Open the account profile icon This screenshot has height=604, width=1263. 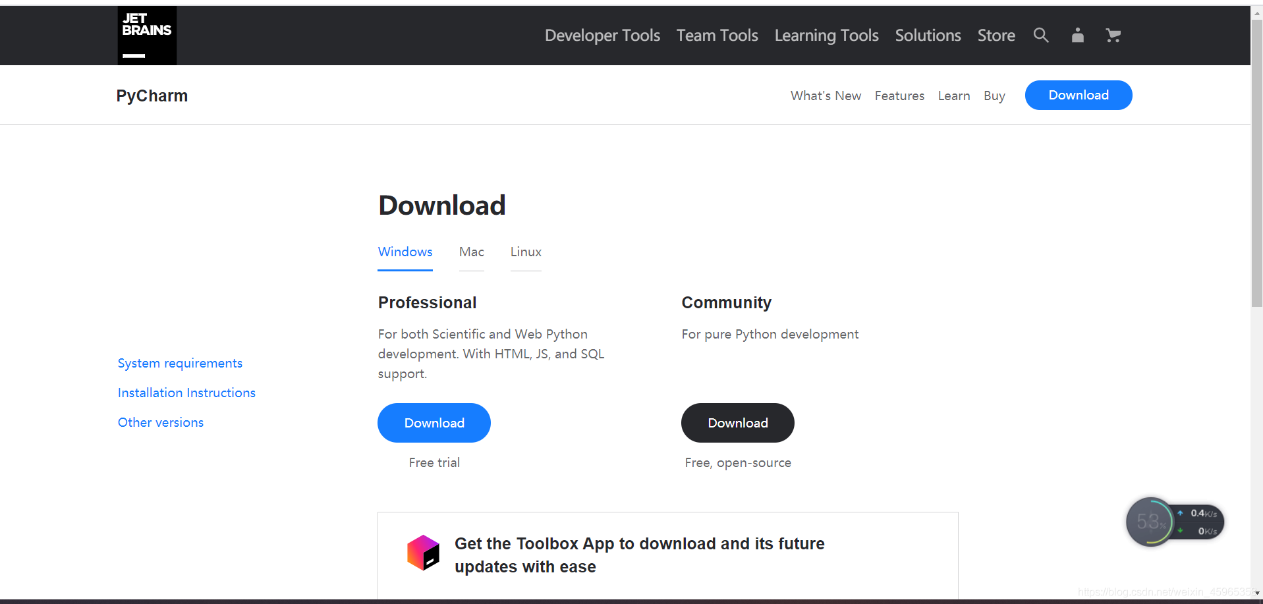[1078, 35]
